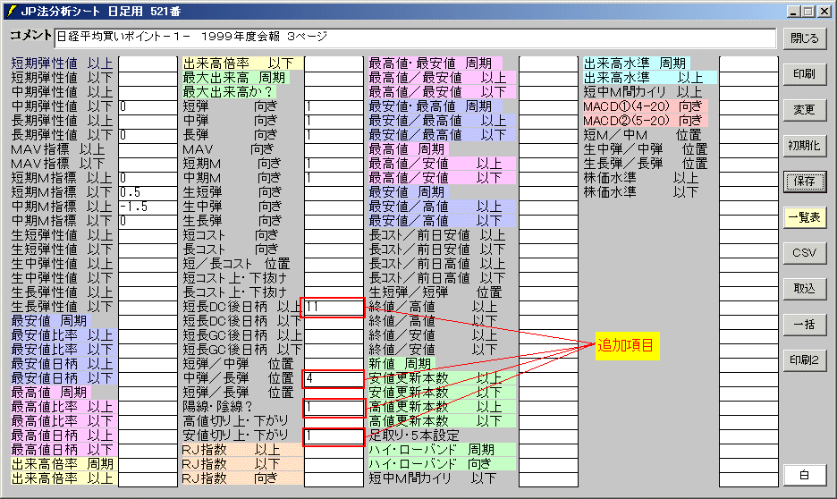Click the 中弾／長弾 位置 field containing 4
Viewport: 837px width, 499px height.
click(x=334, y=378)
